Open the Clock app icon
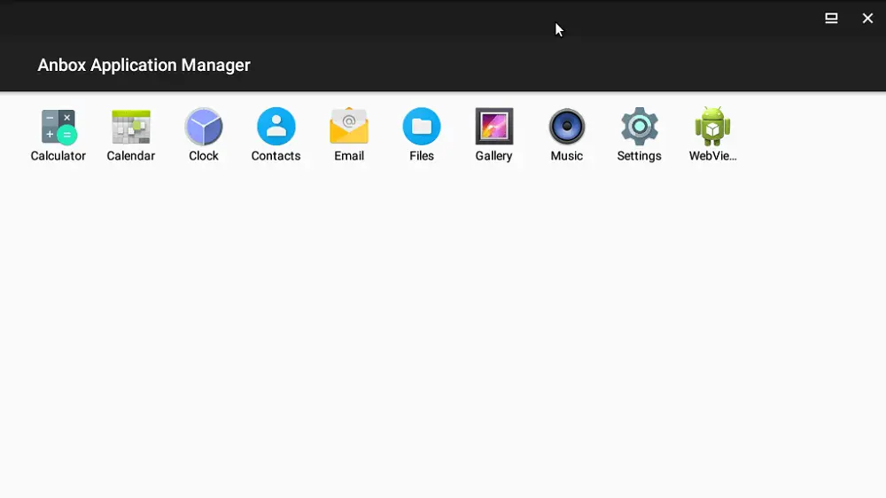 tap(204, 127)
